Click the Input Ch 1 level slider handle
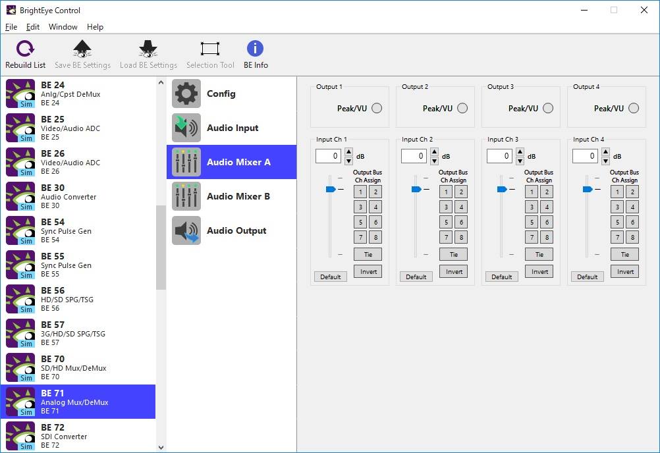Image resolution: width=660 pixels, height=453 pixels. 331,189
